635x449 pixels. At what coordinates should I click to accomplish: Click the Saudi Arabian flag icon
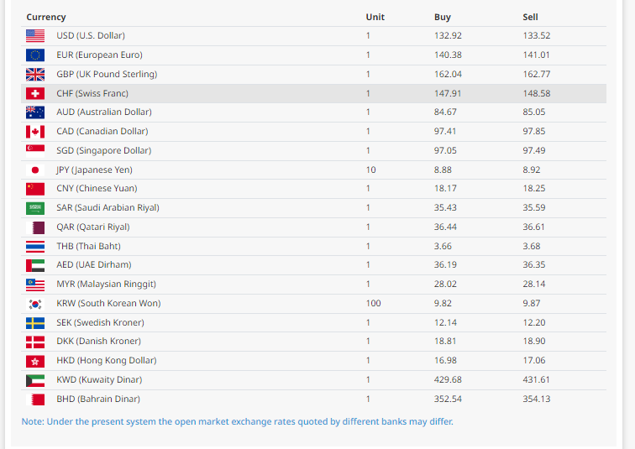[35, 207]
